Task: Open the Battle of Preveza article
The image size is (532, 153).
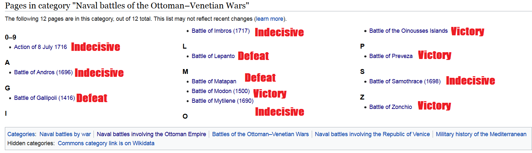Action: pos(391,56)
